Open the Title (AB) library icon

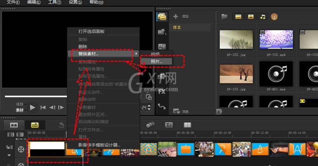(x=162, y=47)
